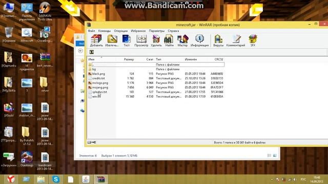Select the Cheat Engine desktop icon
Screen dimensions: 328x184
click(45, 35)
